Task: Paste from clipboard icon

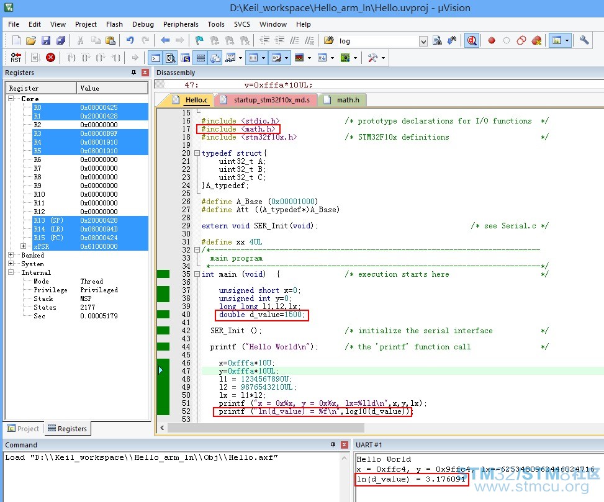Action: (x=110, y=41)
